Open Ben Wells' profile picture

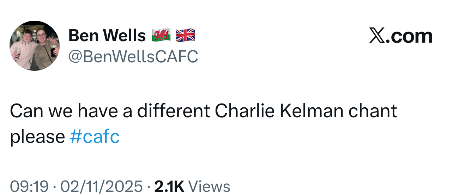coord(34,46)
